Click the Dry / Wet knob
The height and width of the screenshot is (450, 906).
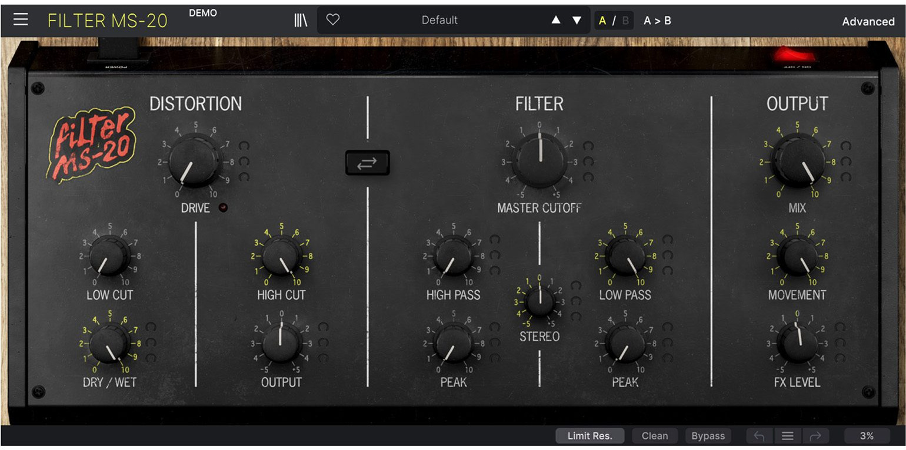(x=109, y=343)
